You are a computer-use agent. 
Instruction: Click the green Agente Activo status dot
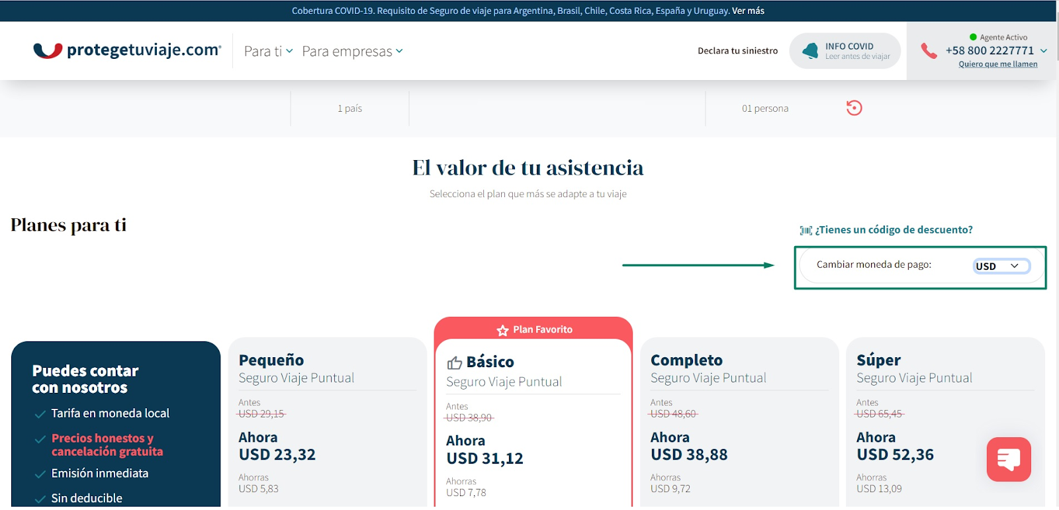click(973, 37)
